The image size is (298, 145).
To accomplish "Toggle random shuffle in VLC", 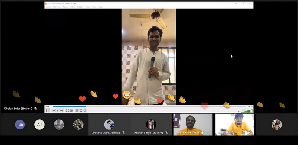I will pyautogui.click(x=85, y=110).
